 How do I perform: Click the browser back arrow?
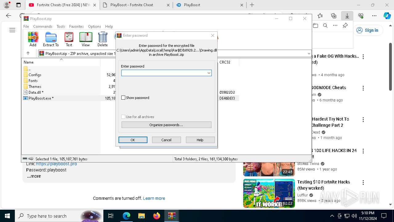(9, 16)
